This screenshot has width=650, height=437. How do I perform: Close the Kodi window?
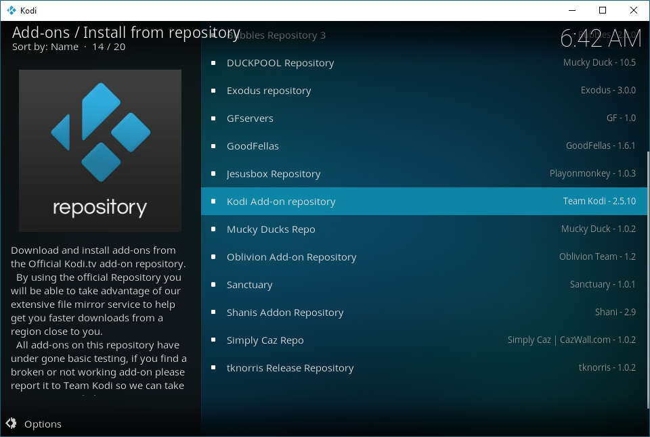coord(634,10)
